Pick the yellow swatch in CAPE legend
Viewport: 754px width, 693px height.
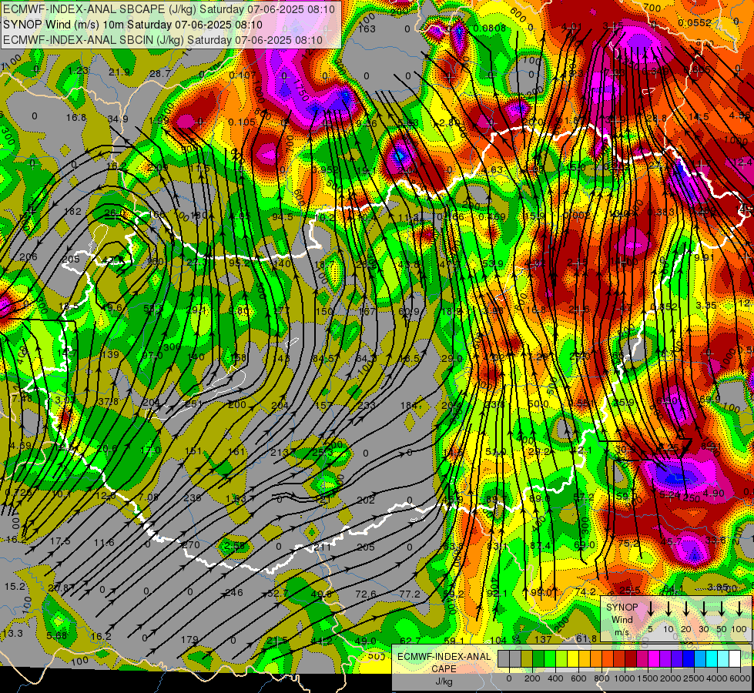(x=573, y=659)
